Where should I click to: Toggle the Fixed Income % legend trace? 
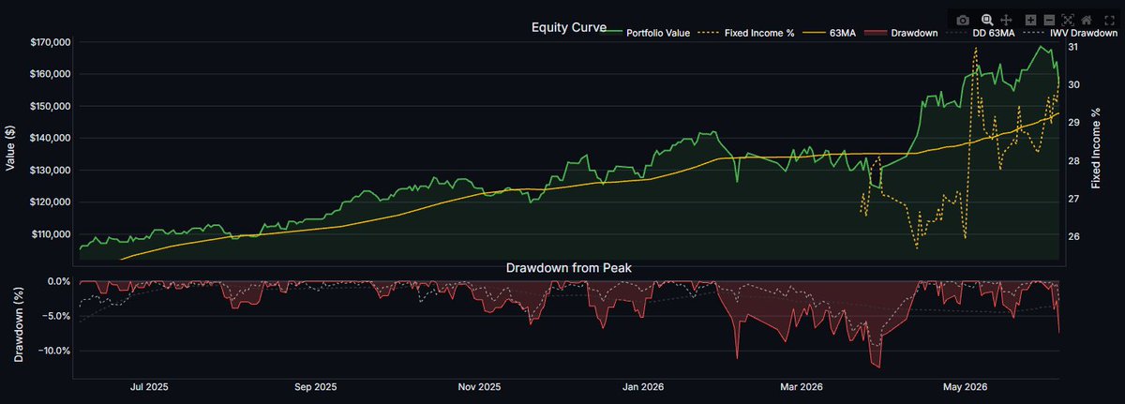point(746,33)
